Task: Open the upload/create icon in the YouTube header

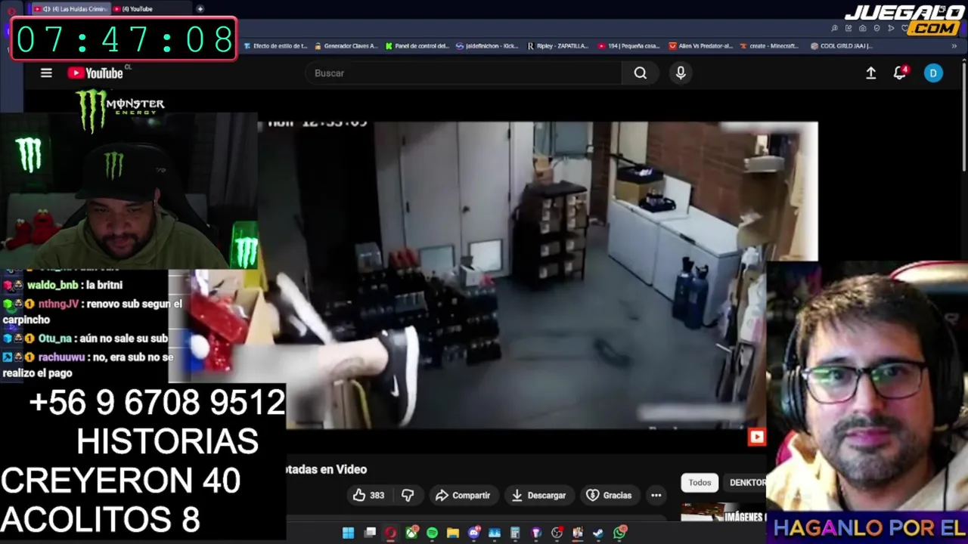Action: [871, 73]
